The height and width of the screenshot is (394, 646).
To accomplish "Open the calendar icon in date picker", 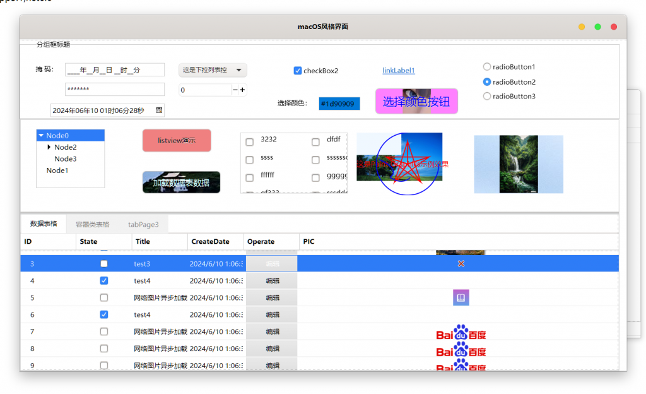I will point(159,110).
